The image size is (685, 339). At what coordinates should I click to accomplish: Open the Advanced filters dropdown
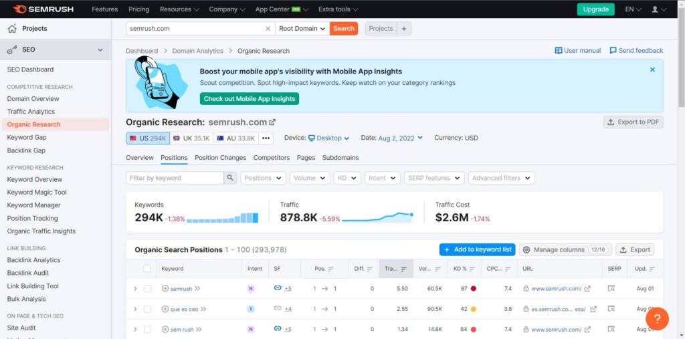[501, 178]
